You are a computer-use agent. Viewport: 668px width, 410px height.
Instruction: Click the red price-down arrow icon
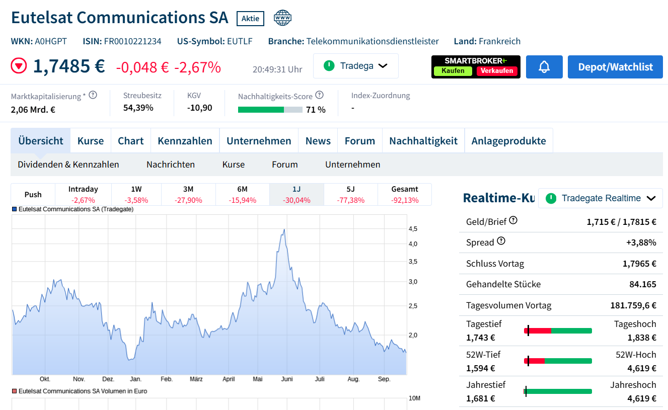[19, 66]
